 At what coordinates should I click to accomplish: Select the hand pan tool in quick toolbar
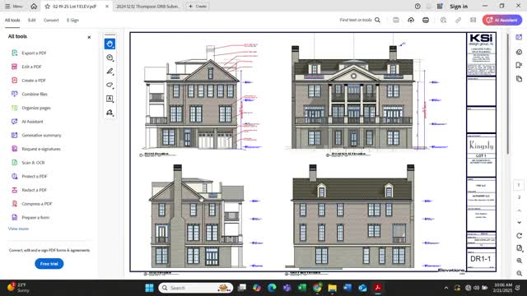coord(110,44)
